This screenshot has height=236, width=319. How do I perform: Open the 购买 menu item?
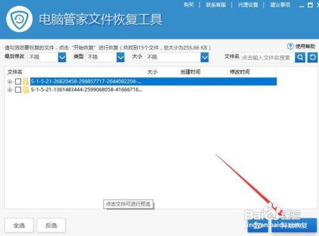coord(189,4)
